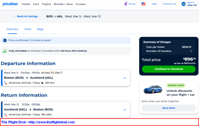The width and height of the screenshot is (199, 126).
Task: Click American Airlines logo on departure flight
Action: [x=6, y=83]
